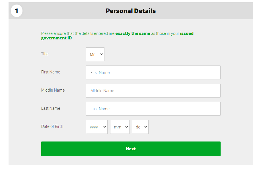The image size is (261, 169).
Task: Click the Last Name field label
Action: pos(51,108)
